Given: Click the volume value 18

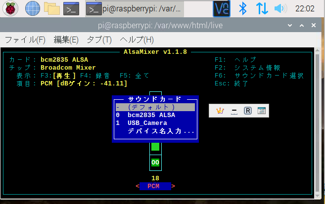Looking at the screenshot, I should (x=155, y=178).
